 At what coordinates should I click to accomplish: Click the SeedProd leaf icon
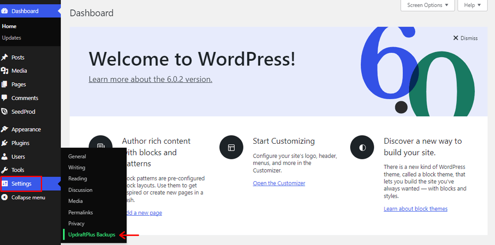(x=5, y=112)
